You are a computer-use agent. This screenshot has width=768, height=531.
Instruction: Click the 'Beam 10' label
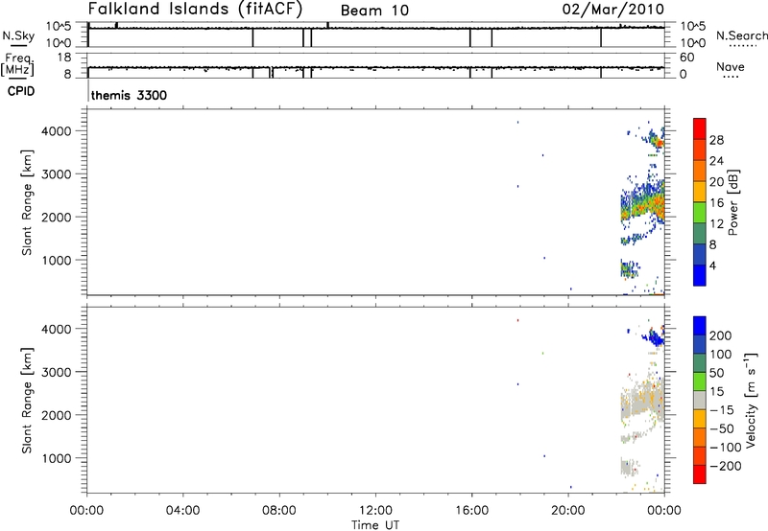click(x=374, y=11)
